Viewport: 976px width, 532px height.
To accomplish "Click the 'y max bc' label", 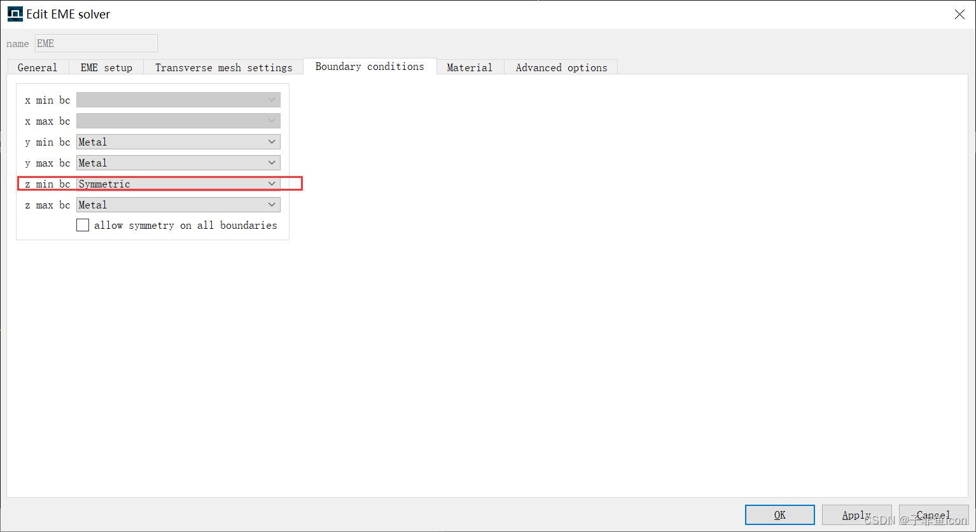I will pyautogui.click(x=48, y=163).
